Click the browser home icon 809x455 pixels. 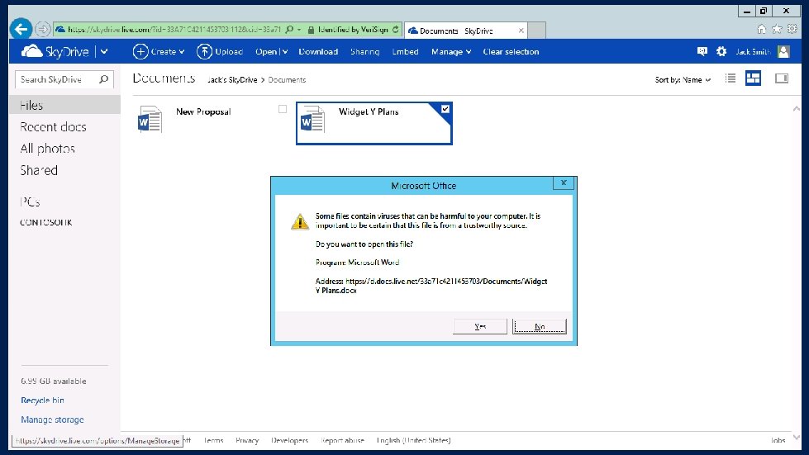click(761, 30)
